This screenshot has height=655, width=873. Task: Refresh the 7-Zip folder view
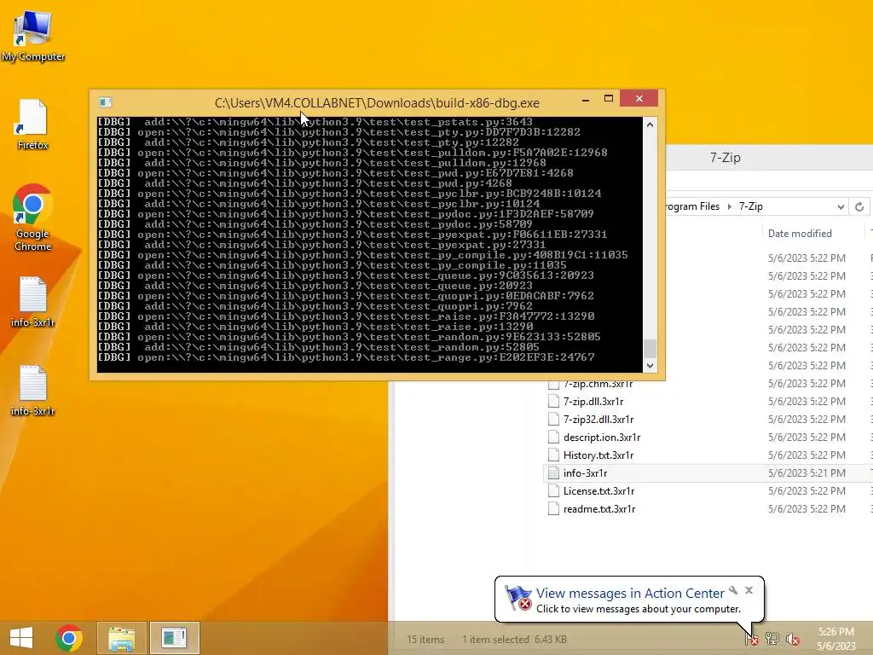point(859,206)
